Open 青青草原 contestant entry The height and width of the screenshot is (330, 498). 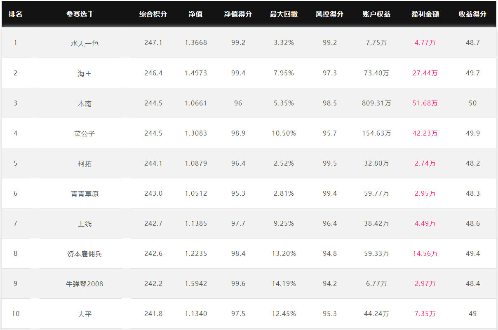click(x=85, y=194)
